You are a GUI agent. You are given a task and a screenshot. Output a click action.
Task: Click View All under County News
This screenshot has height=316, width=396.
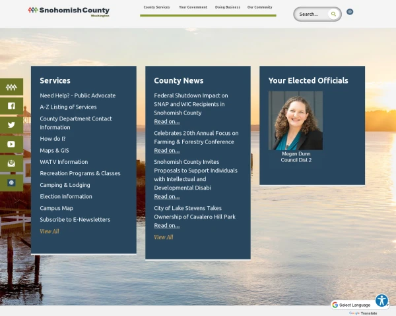(x=164, y=237)
